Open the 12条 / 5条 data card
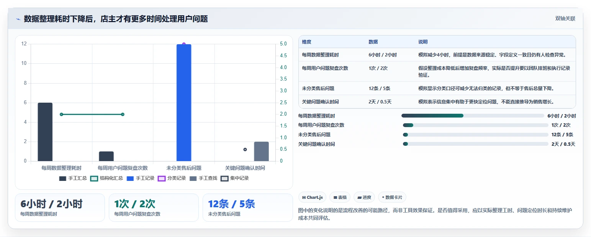Viewport: 591px width, 237px height. click(x=247, y=208)
